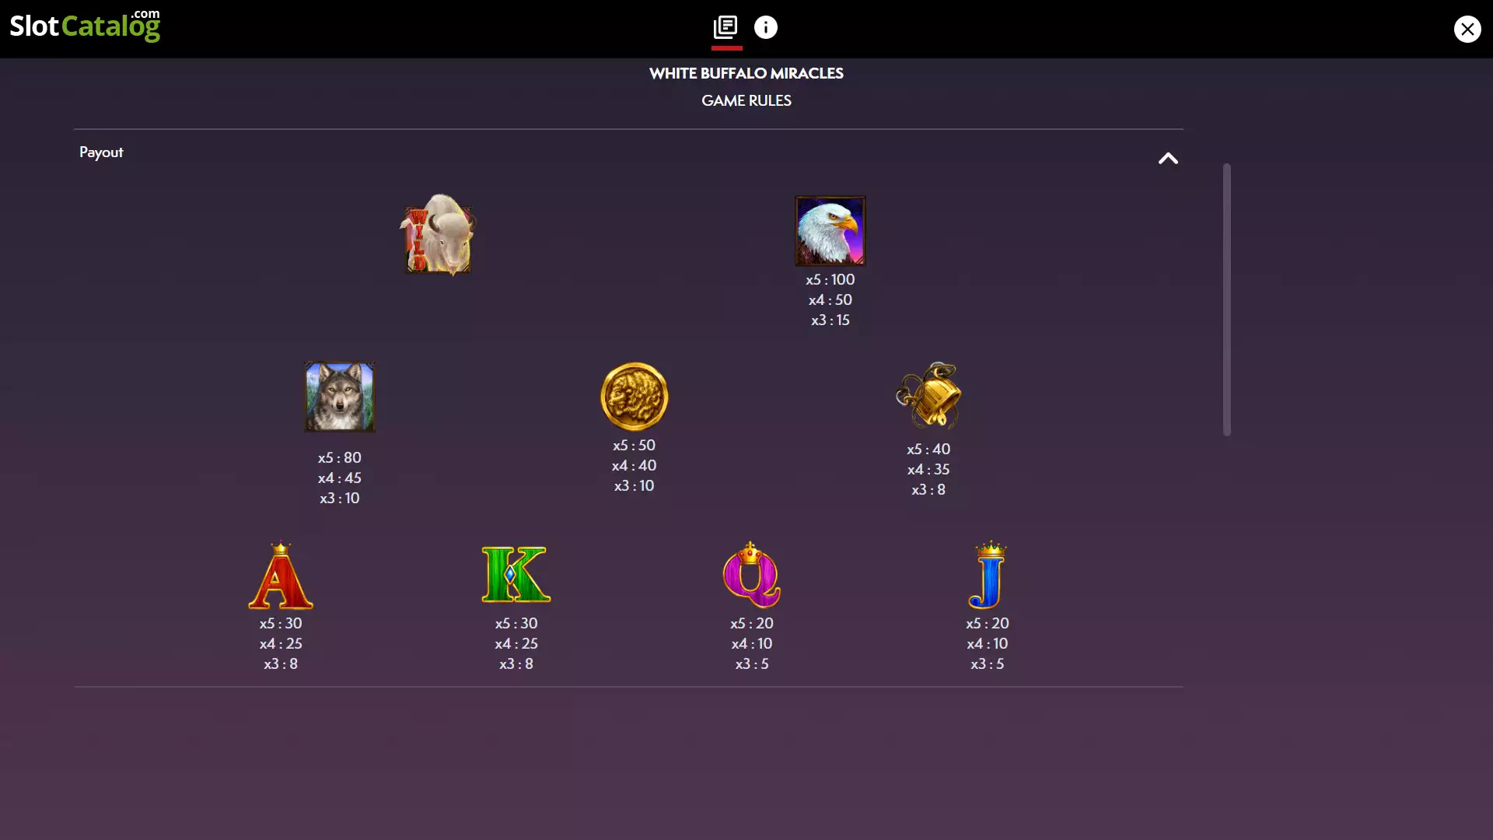Click the blue letter J symbol

pos(988,575)
